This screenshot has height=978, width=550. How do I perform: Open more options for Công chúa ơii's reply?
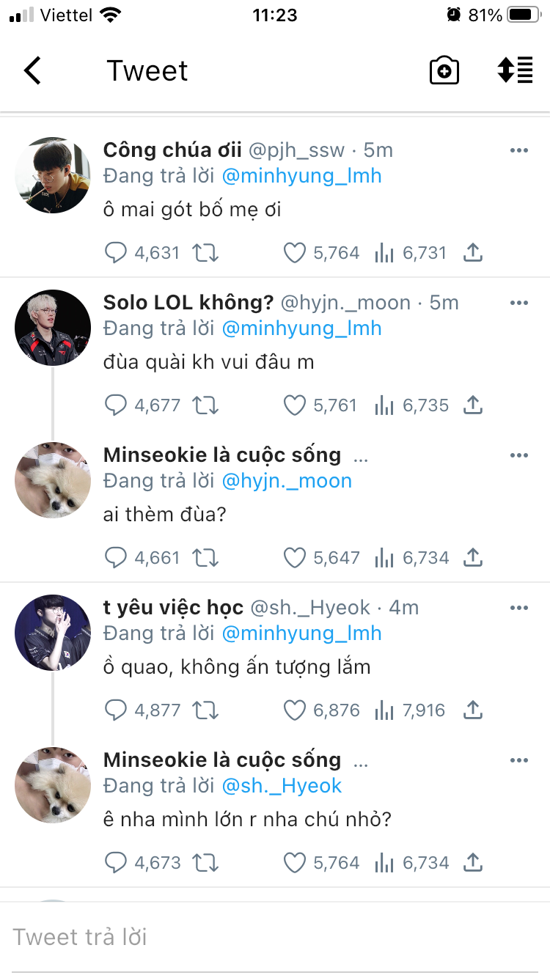[x=519, y=150]
